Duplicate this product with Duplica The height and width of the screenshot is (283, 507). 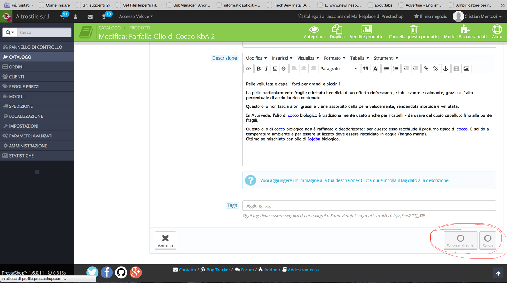337,32
